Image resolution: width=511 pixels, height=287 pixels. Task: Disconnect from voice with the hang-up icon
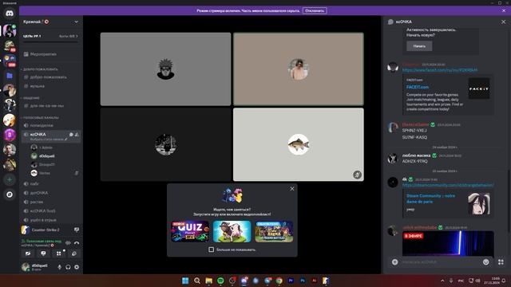[77, 242]
